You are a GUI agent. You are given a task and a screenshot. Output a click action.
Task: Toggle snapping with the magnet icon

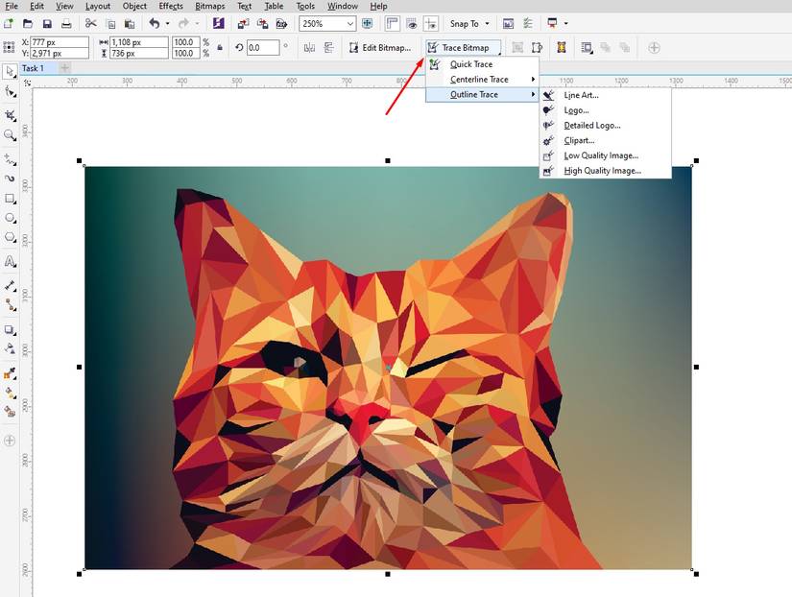coord(430,23)
